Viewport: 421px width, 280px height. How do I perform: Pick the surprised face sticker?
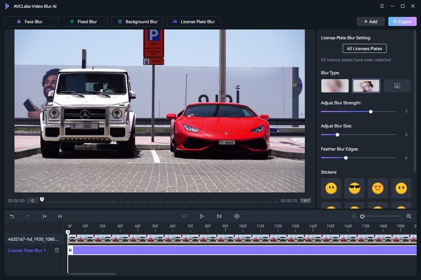(401, 189)
